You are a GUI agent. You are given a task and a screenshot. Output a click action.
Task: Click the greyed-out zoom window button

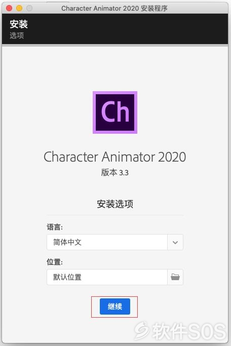pyautogui.click(x=29, y=8)
